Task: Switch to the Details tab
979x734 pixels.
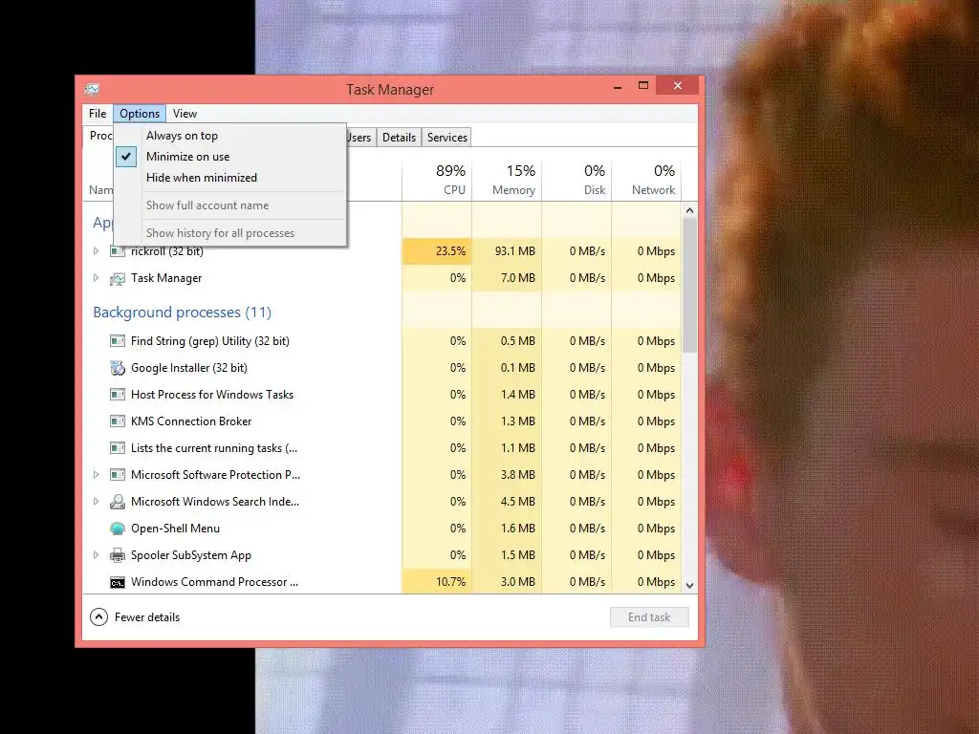Action: click(x=399, y=138)
